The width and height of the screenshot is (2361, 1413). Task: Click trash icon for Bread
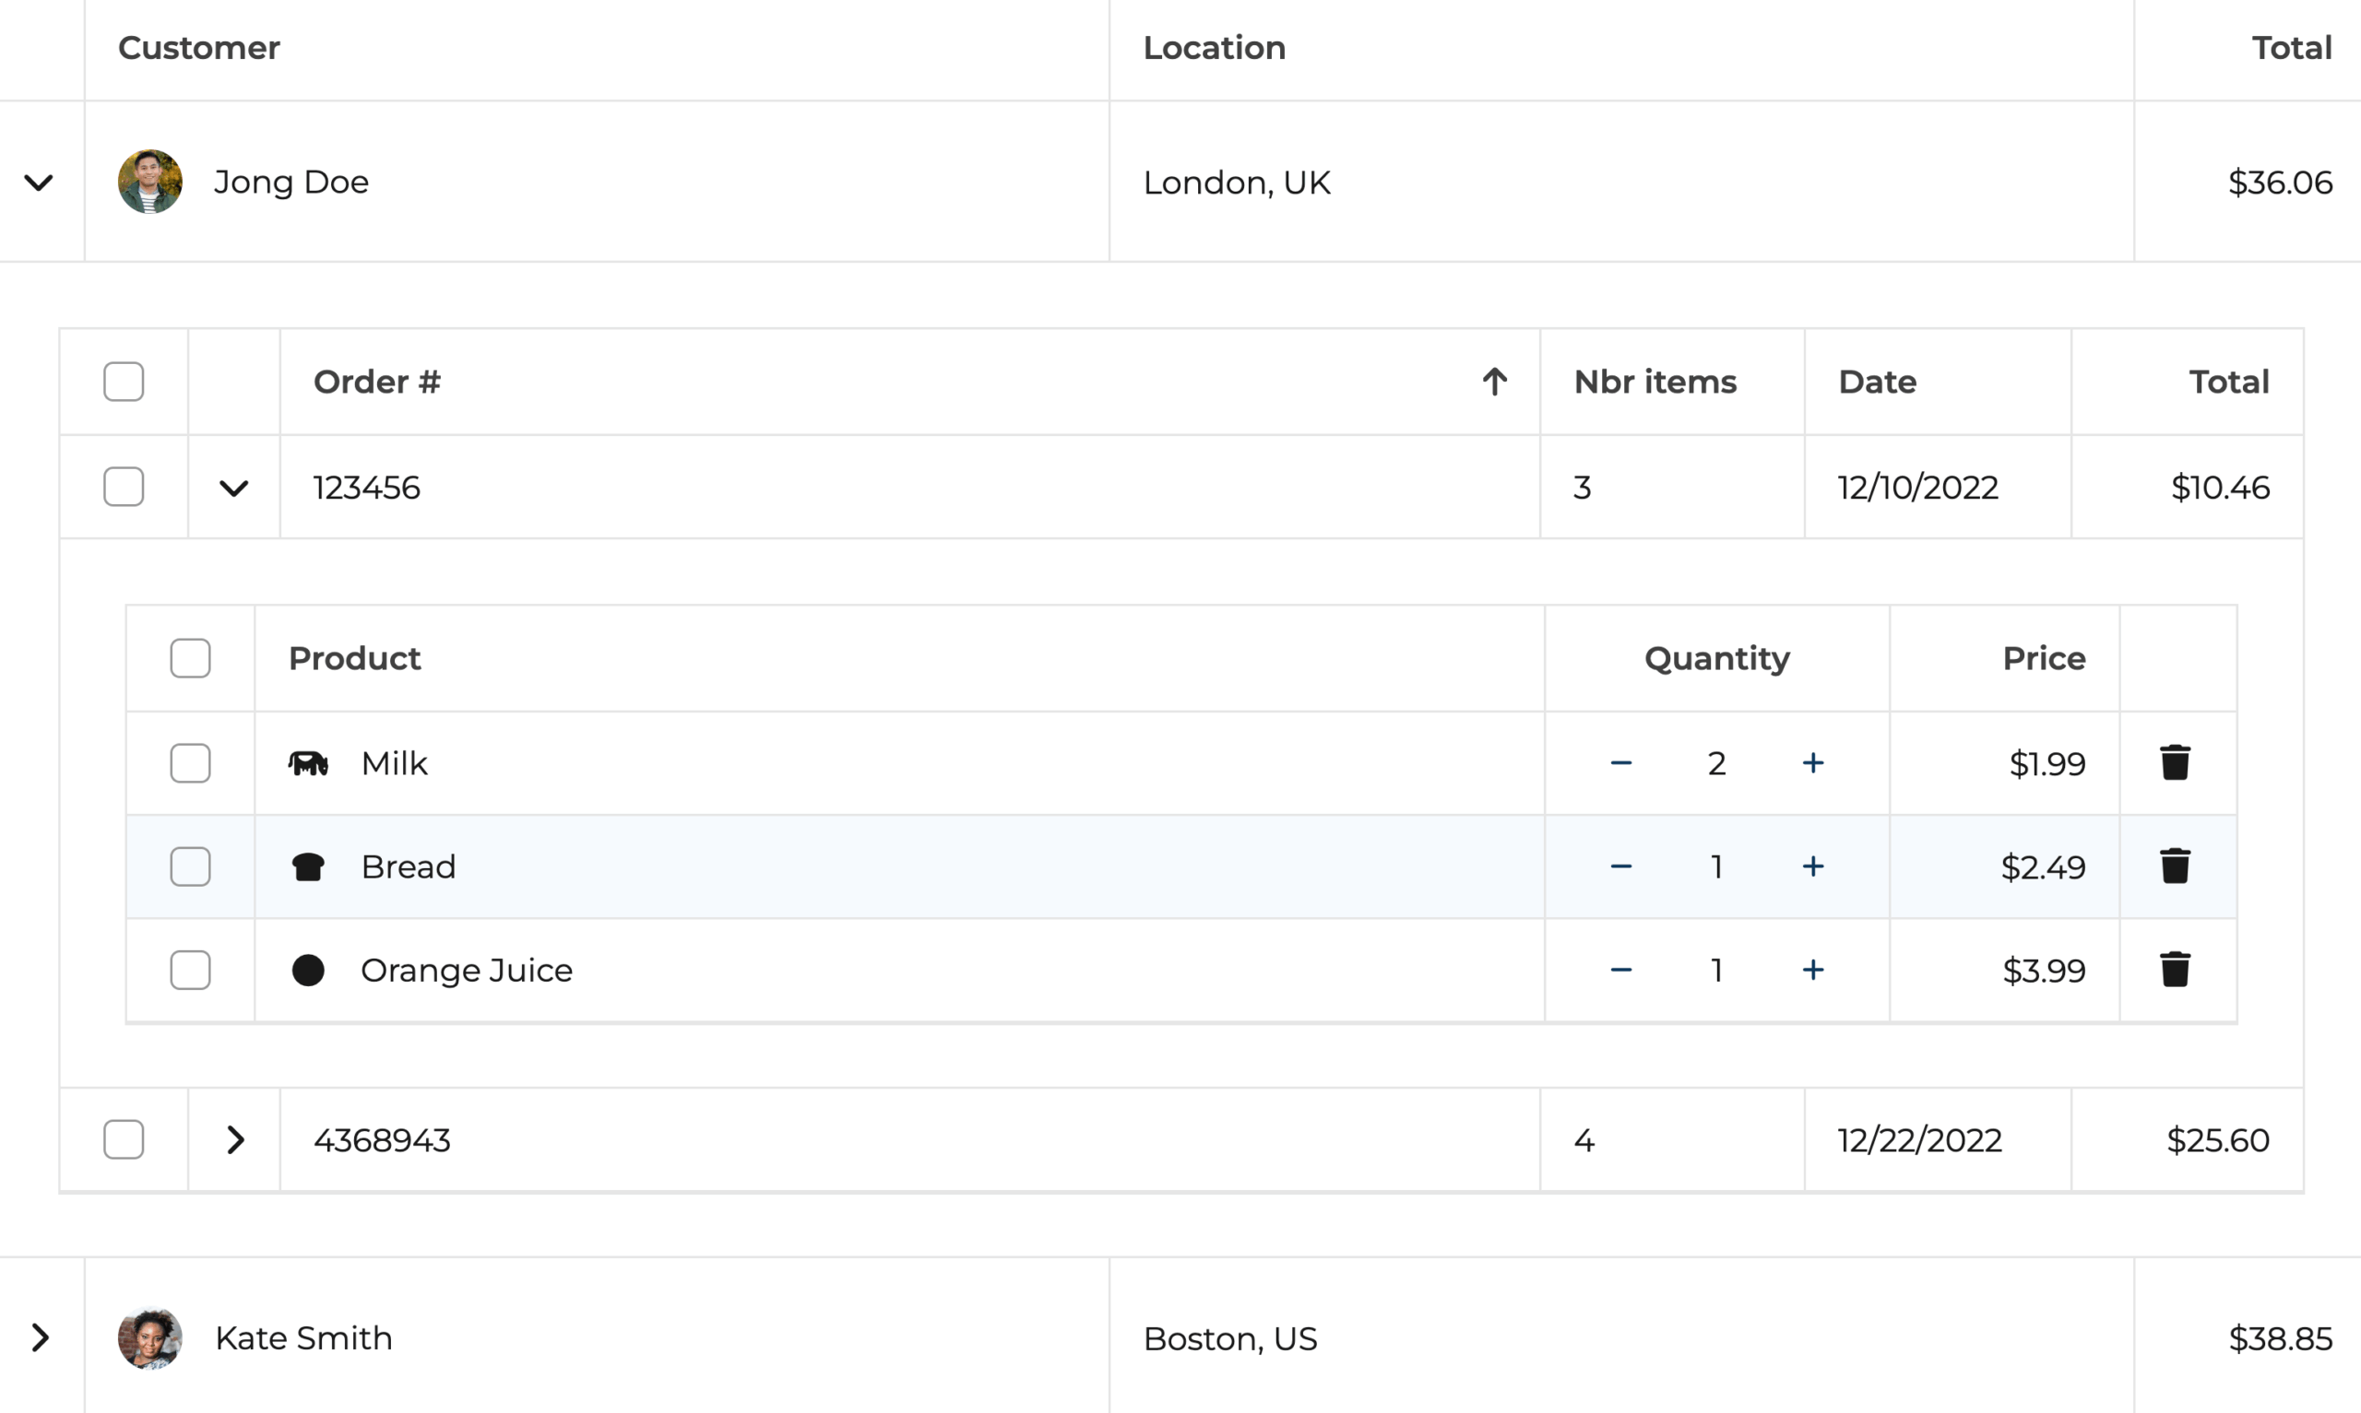point(2175,866)
